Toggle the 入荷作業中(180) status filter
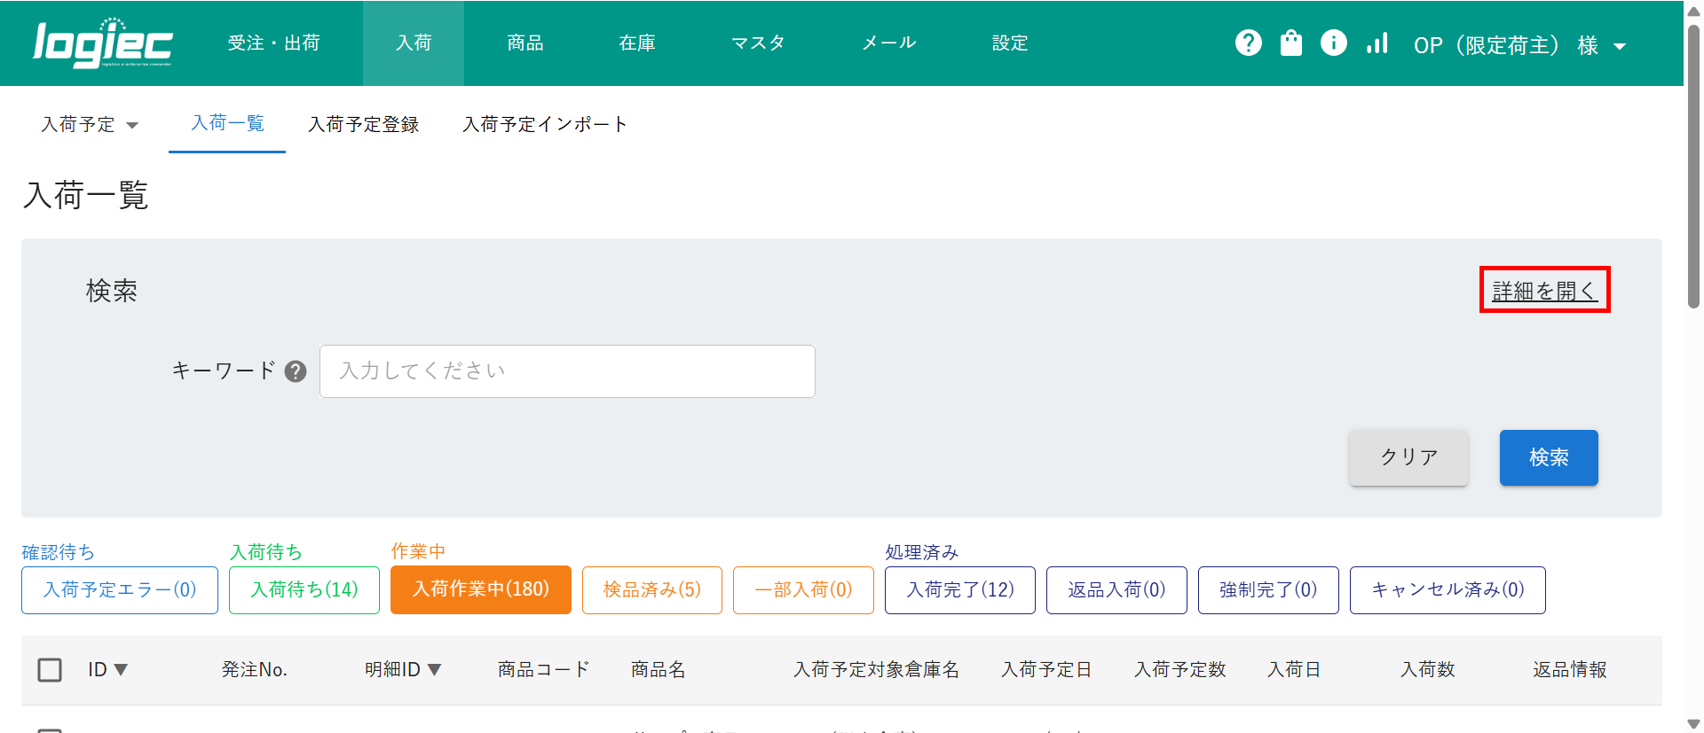 coord(480,590)
